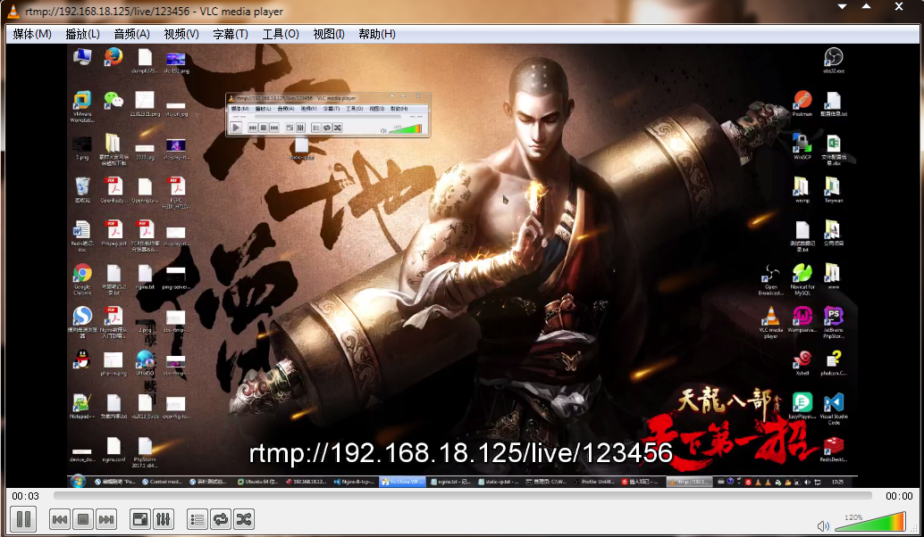Pause playback with the pause button

23,519
